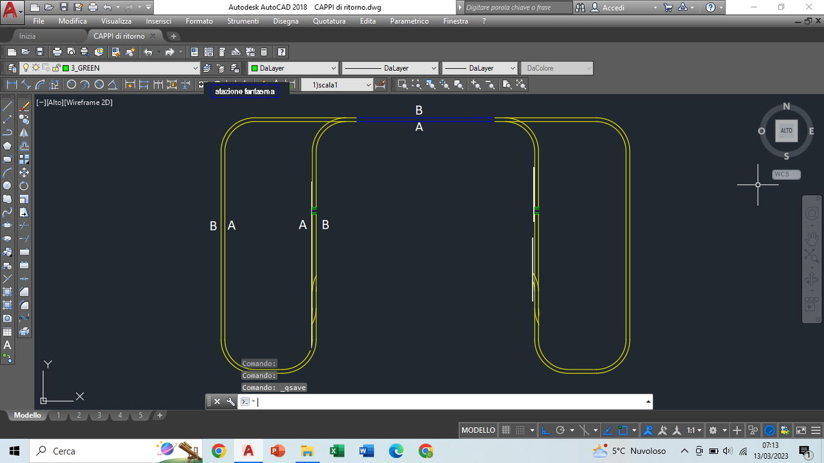Click the Accedi sign-in button
824x463 pixels.
pyautogui.click(x=613, y=8)
